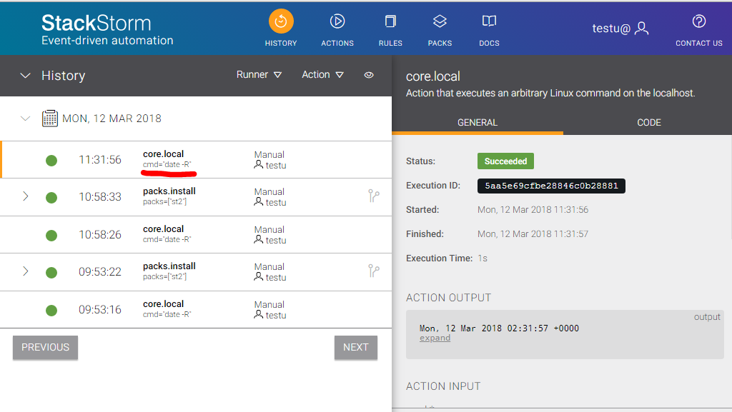Click the Started value Mon, 12 Mar 2018 11:31:56
The image size is (732, 412).
click(x=533, y=210)
